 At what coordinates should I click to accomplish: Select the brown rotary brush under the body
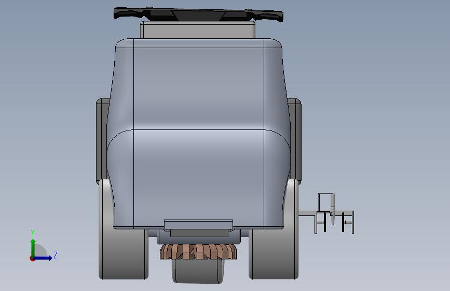click(x=199, y=252)
